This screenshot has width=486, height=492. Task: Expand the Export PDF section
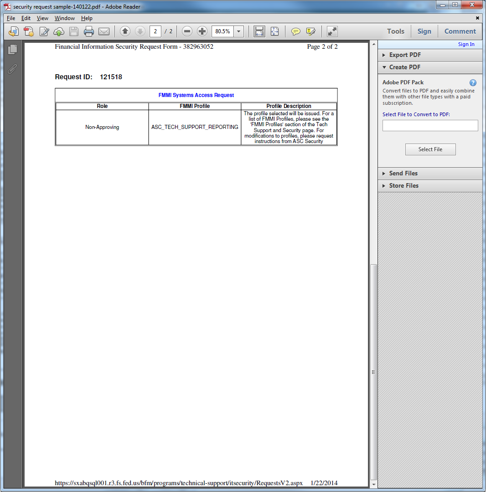pos(430,55)
